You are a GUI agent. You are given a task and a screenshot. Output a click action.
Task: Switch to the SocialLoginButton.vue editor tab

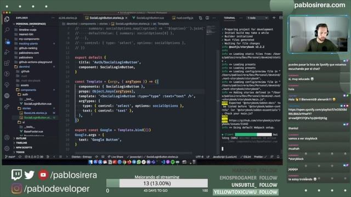pos(148,18)
